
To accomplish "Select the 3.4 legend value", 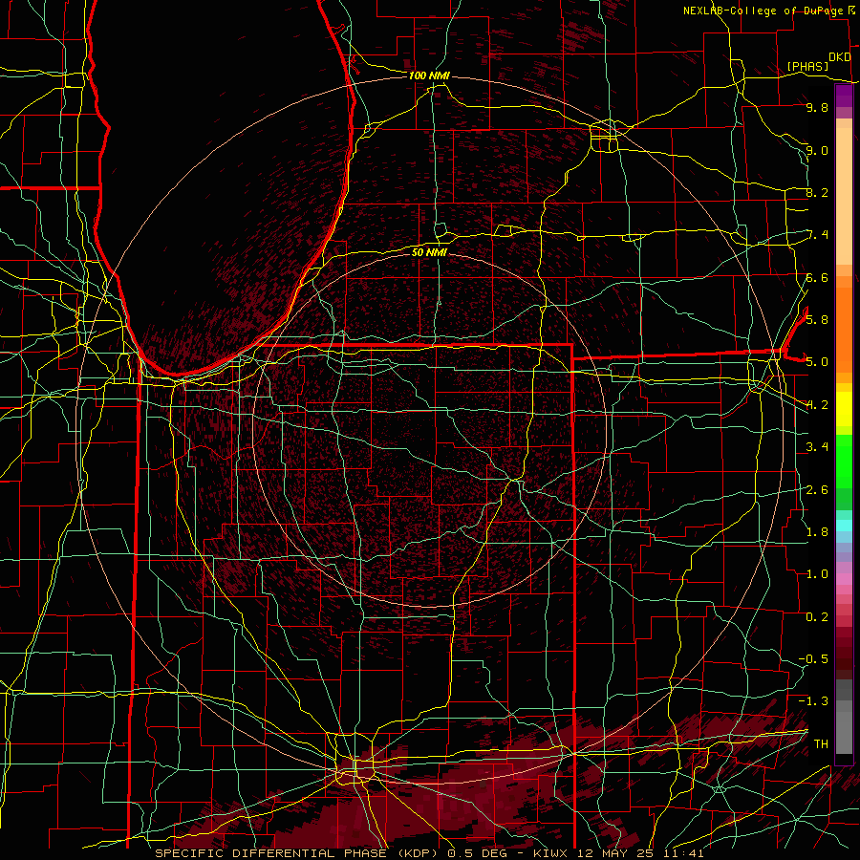I will coord(817,447).
